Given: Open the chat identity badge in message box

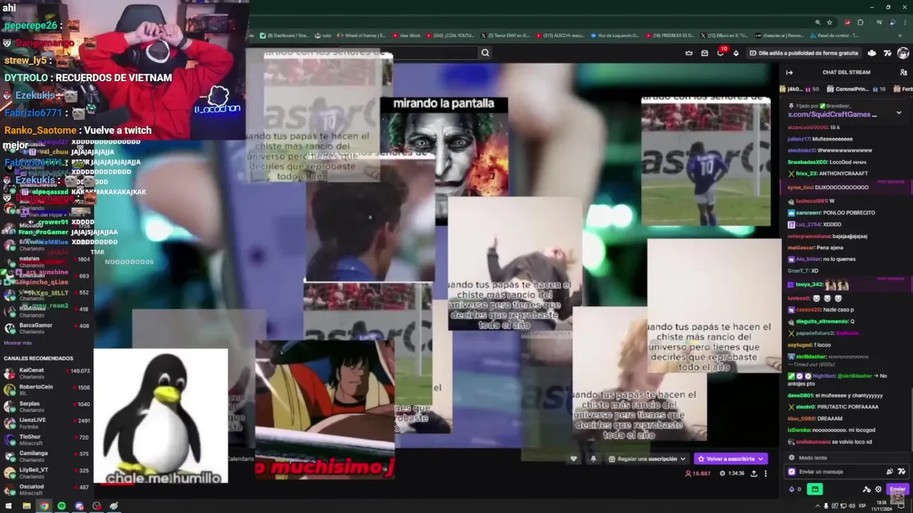Looking at the screenshot, I should tap(792, 472).
